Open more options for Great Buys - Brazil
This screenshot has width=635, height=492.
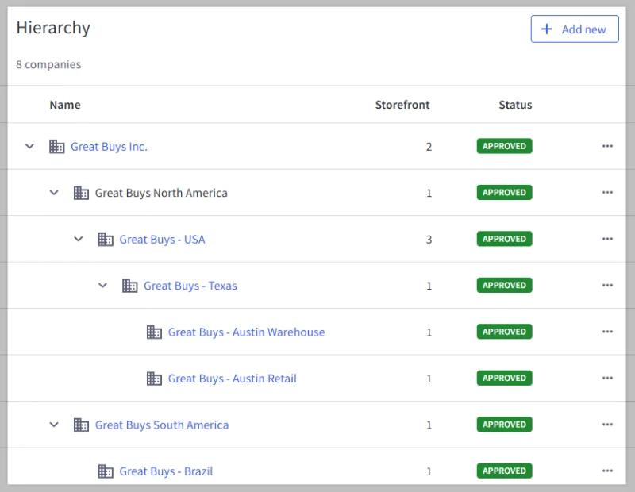click(x=607, y=471)
